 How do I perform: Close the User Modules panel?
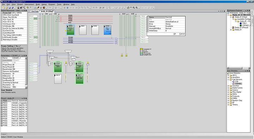point(249,71)
